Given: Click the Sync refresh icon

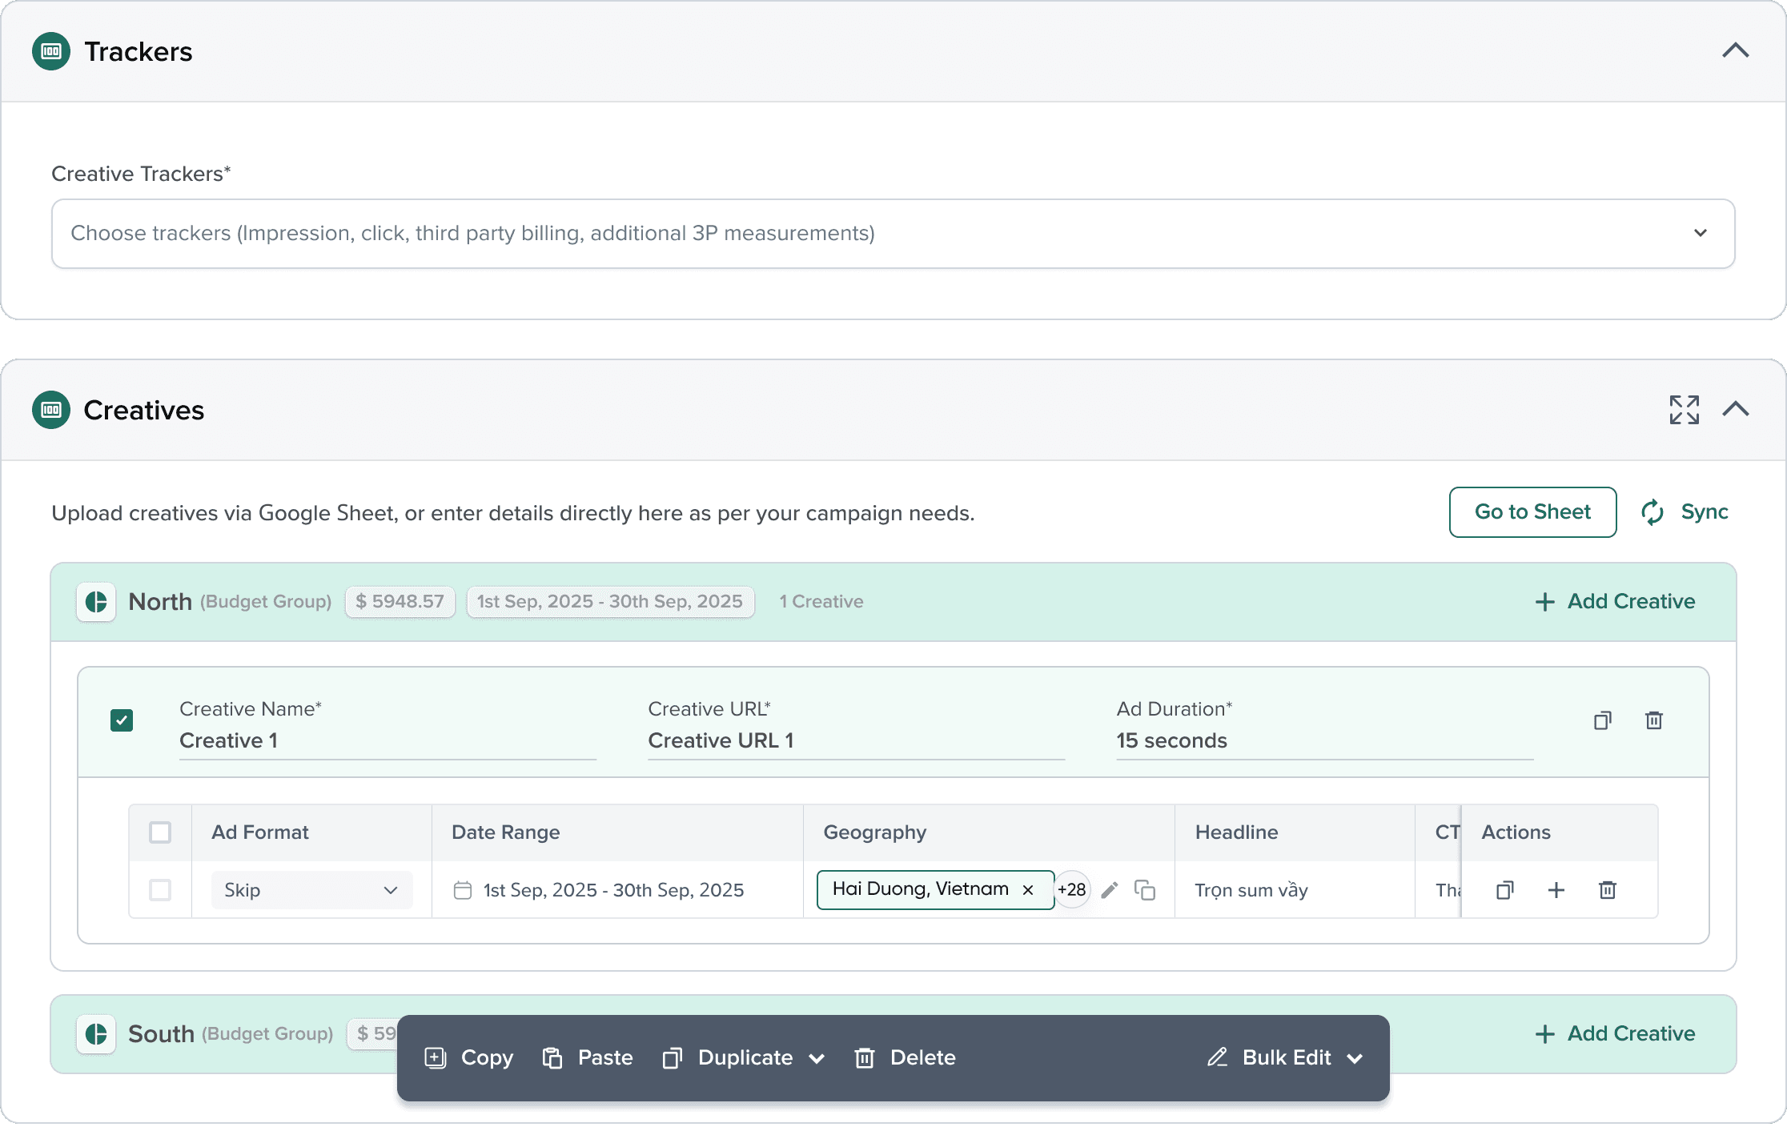Looking at the screenshot, I should click(1652, 512).
